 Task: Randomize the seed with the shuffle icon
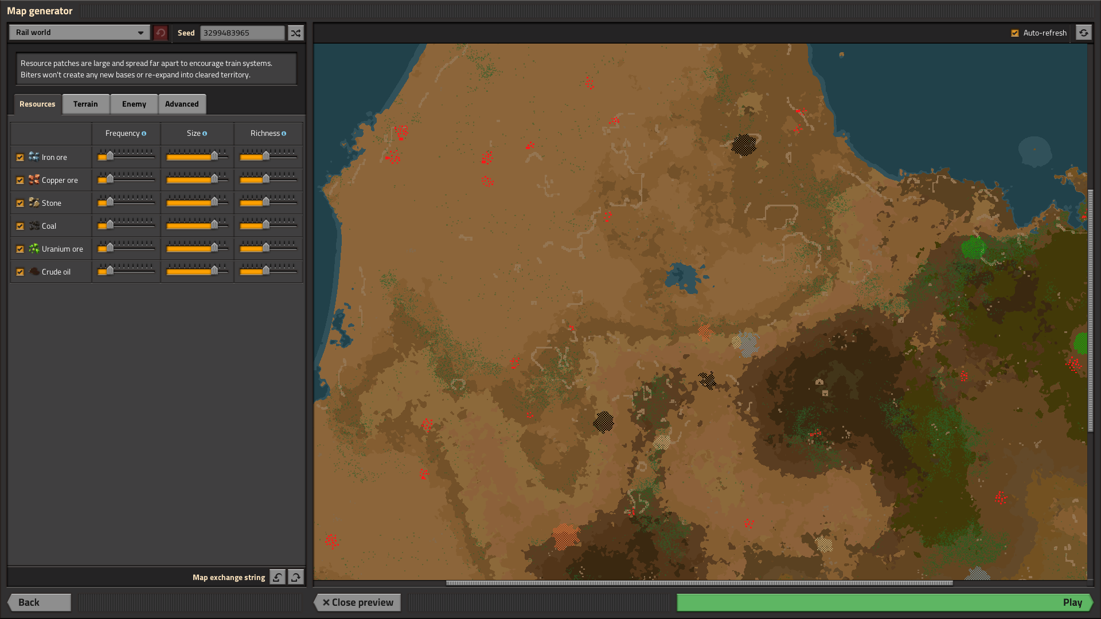[295, 33]
